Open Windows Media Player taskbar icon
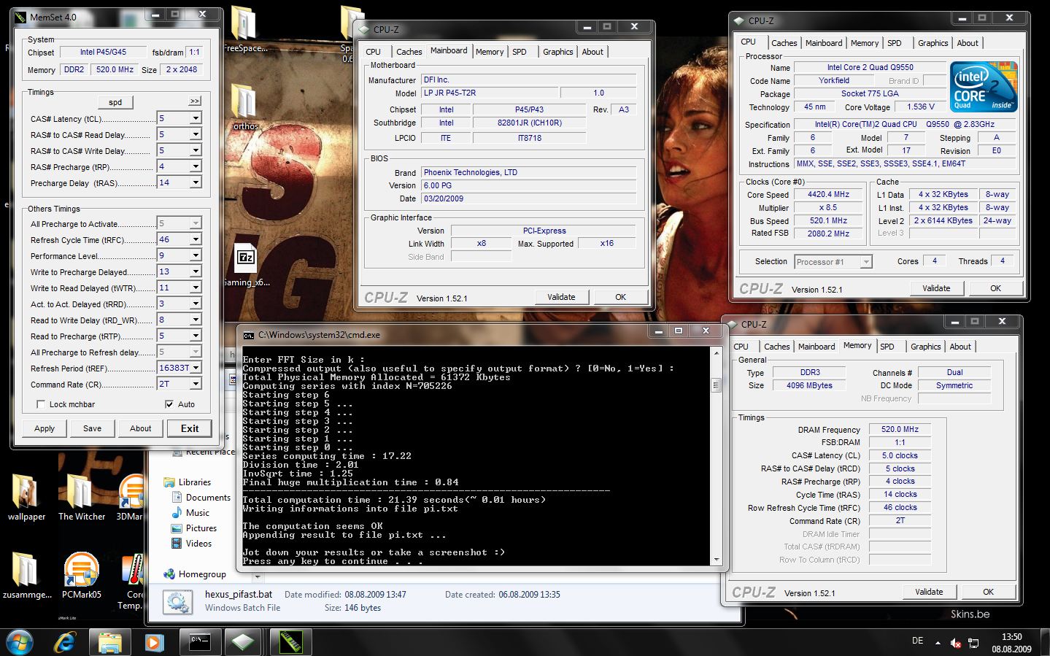The height and width of the screenshot is (656, 1050). (154, 642)
